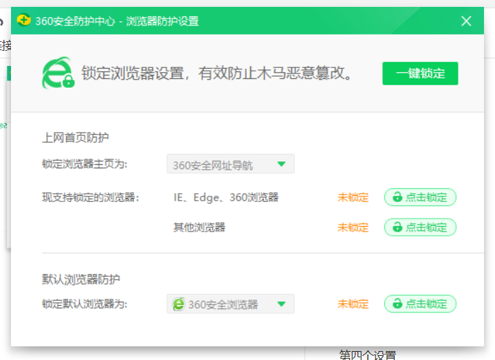
Task: Click the 其他浏览器 label
Action: coord(199,227)
